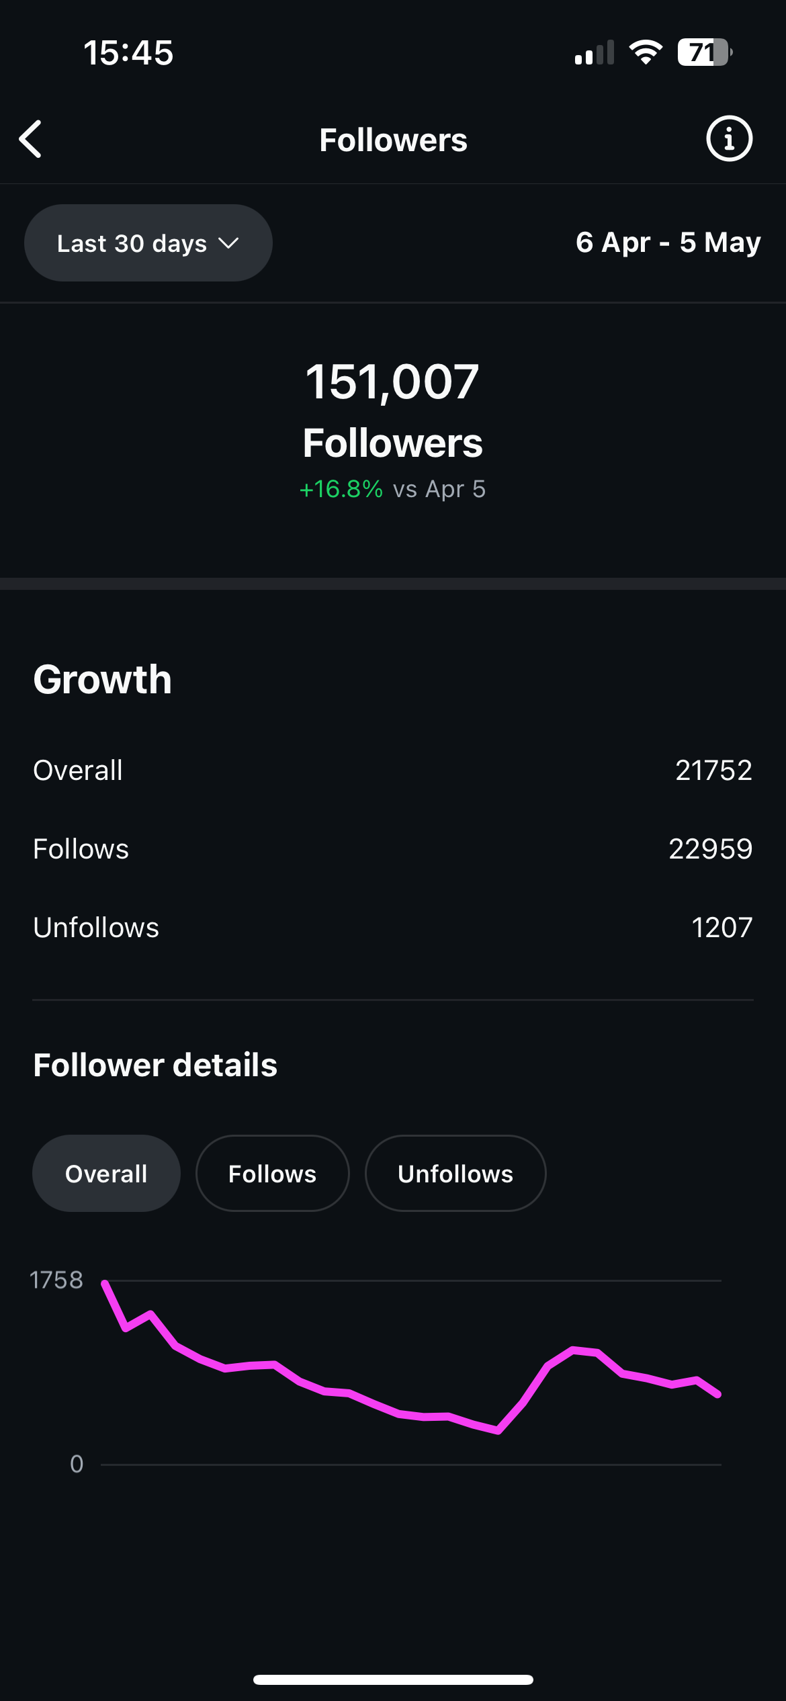Switch chart to Unfollows filter
Screen dimensions: 786x1701
(x=455, y=1174)
